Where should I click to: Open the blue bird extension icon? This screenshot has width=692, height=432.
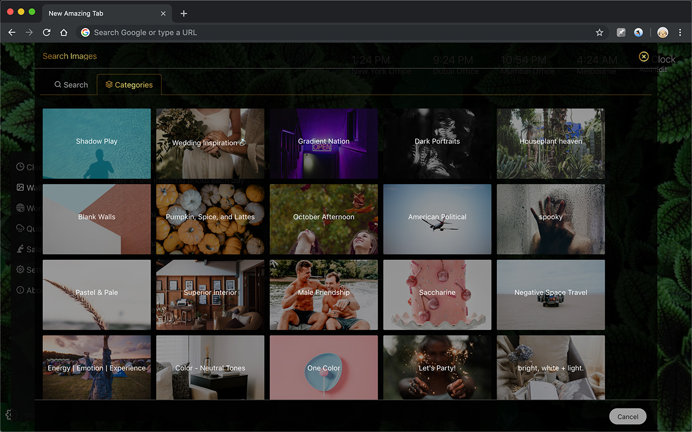coord(638,32)
